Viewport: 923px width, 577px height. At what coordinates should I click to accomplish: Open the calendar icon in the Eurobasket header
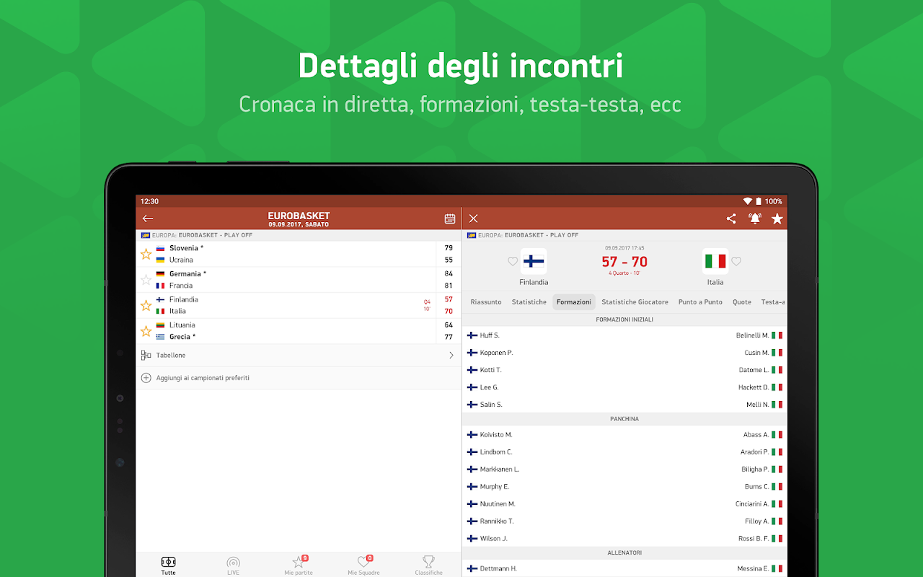coord(450,218)
